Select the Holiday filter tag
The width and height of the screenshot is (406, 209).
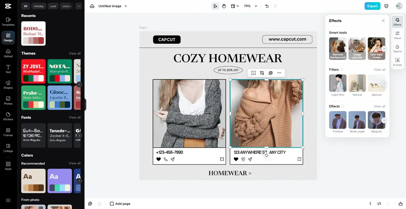(39, 6)
